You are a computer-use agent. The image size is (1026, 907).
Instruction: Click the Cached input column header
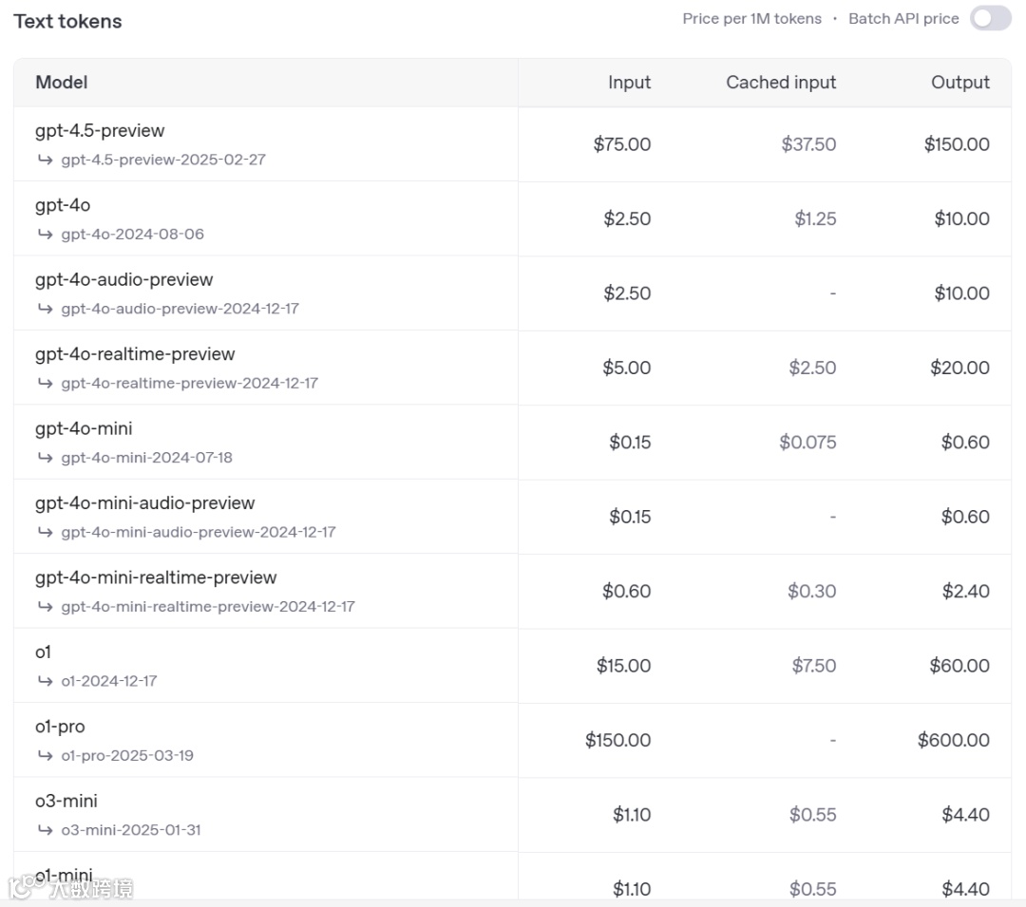(781, 83)
